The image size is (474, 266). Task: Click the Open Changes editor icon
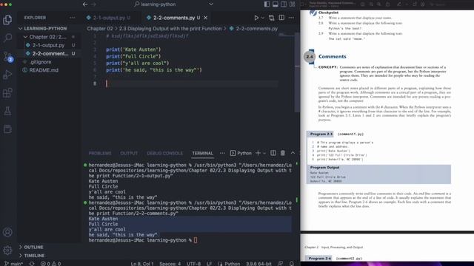coord(272,18)
